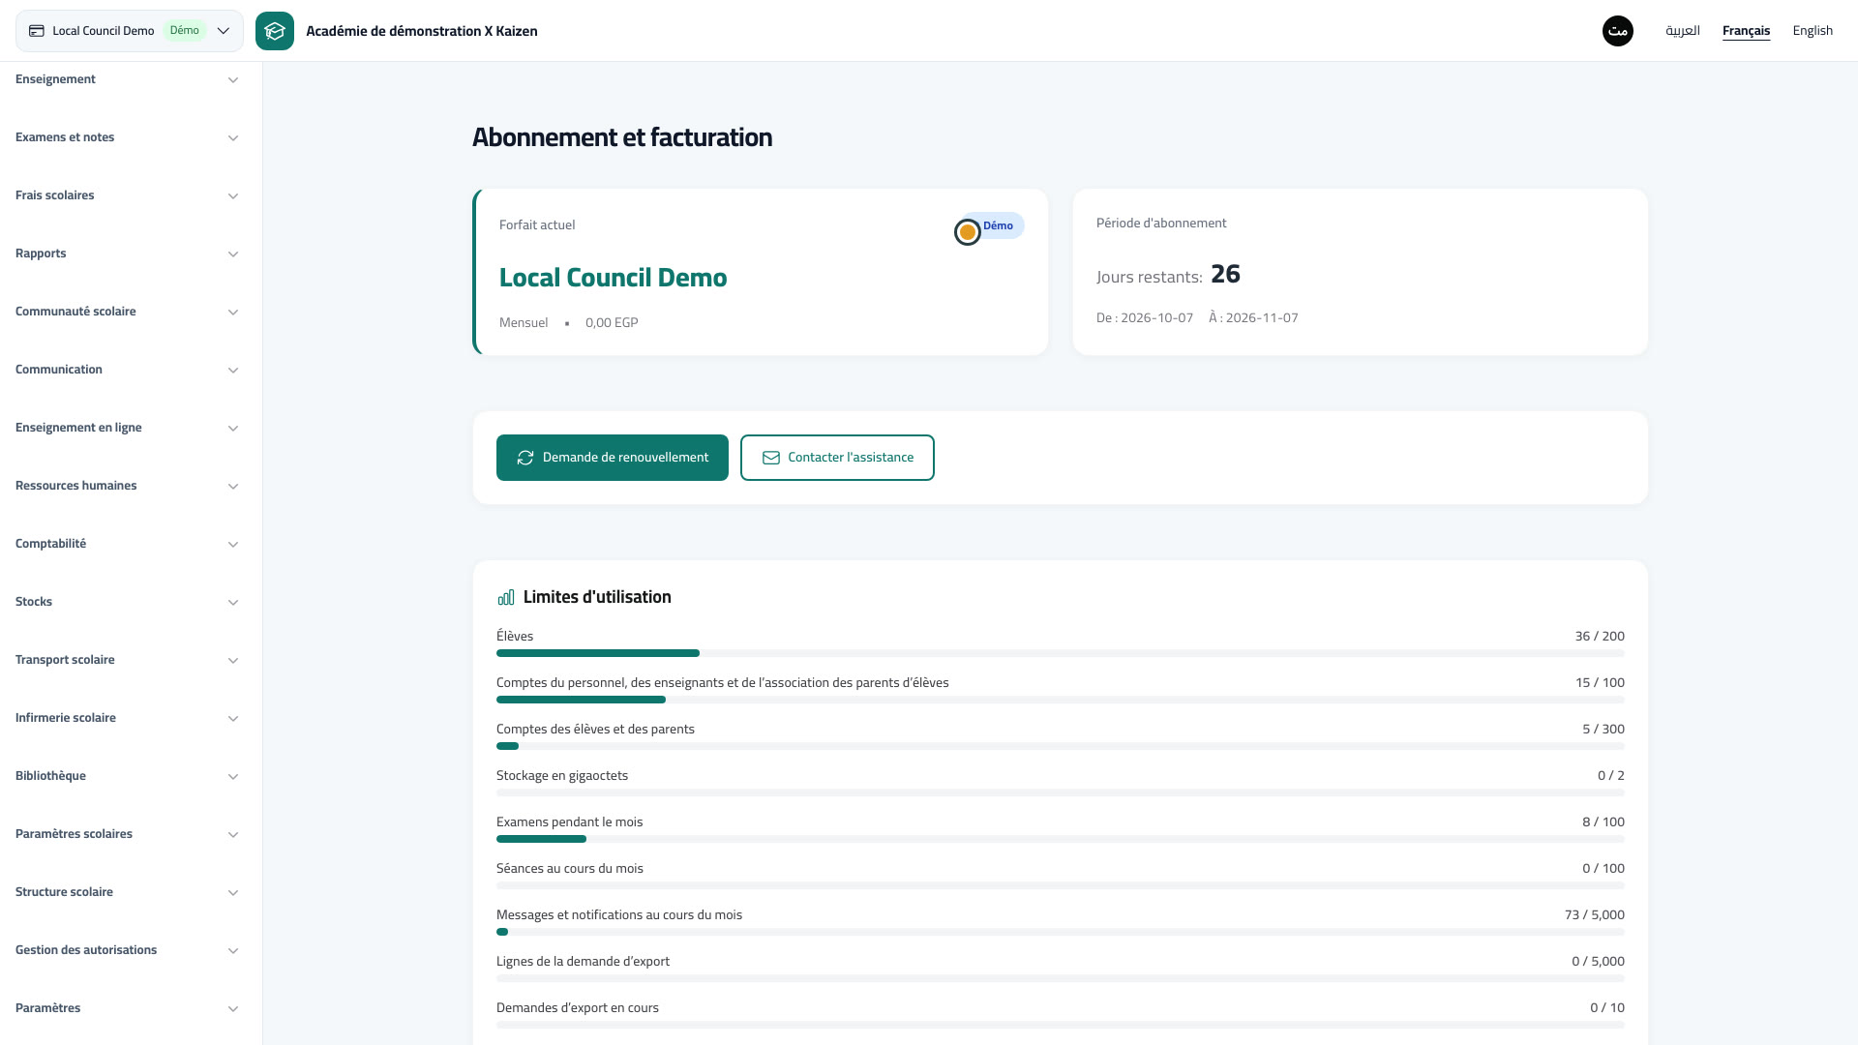Click the Stockage en gigaoctets label
This screenshot has height=1045, width=1858.
pyautogui.click(x=562, y=776)
